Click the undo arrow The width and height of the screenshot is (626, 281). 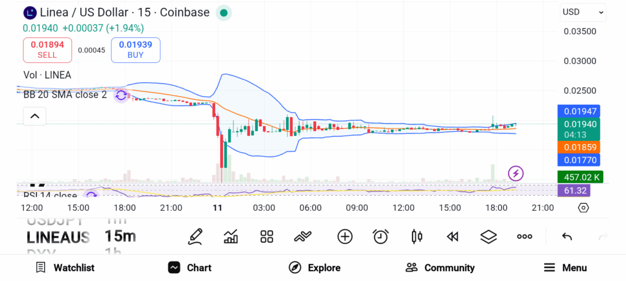click(x=567, y=237)
